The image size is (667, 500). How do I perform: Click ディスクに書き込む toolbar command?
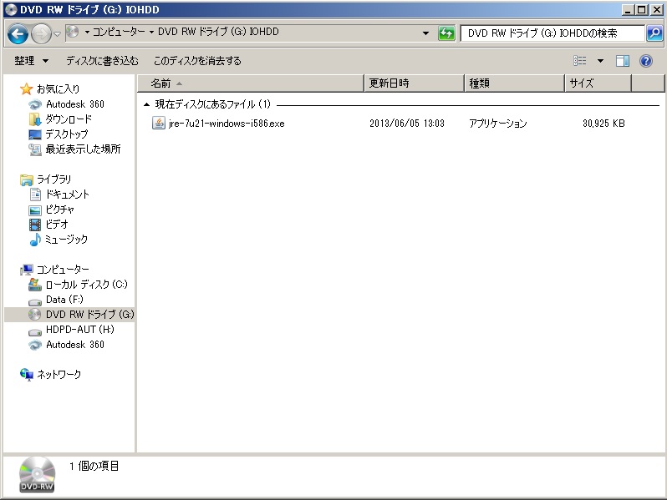(102, 61)
